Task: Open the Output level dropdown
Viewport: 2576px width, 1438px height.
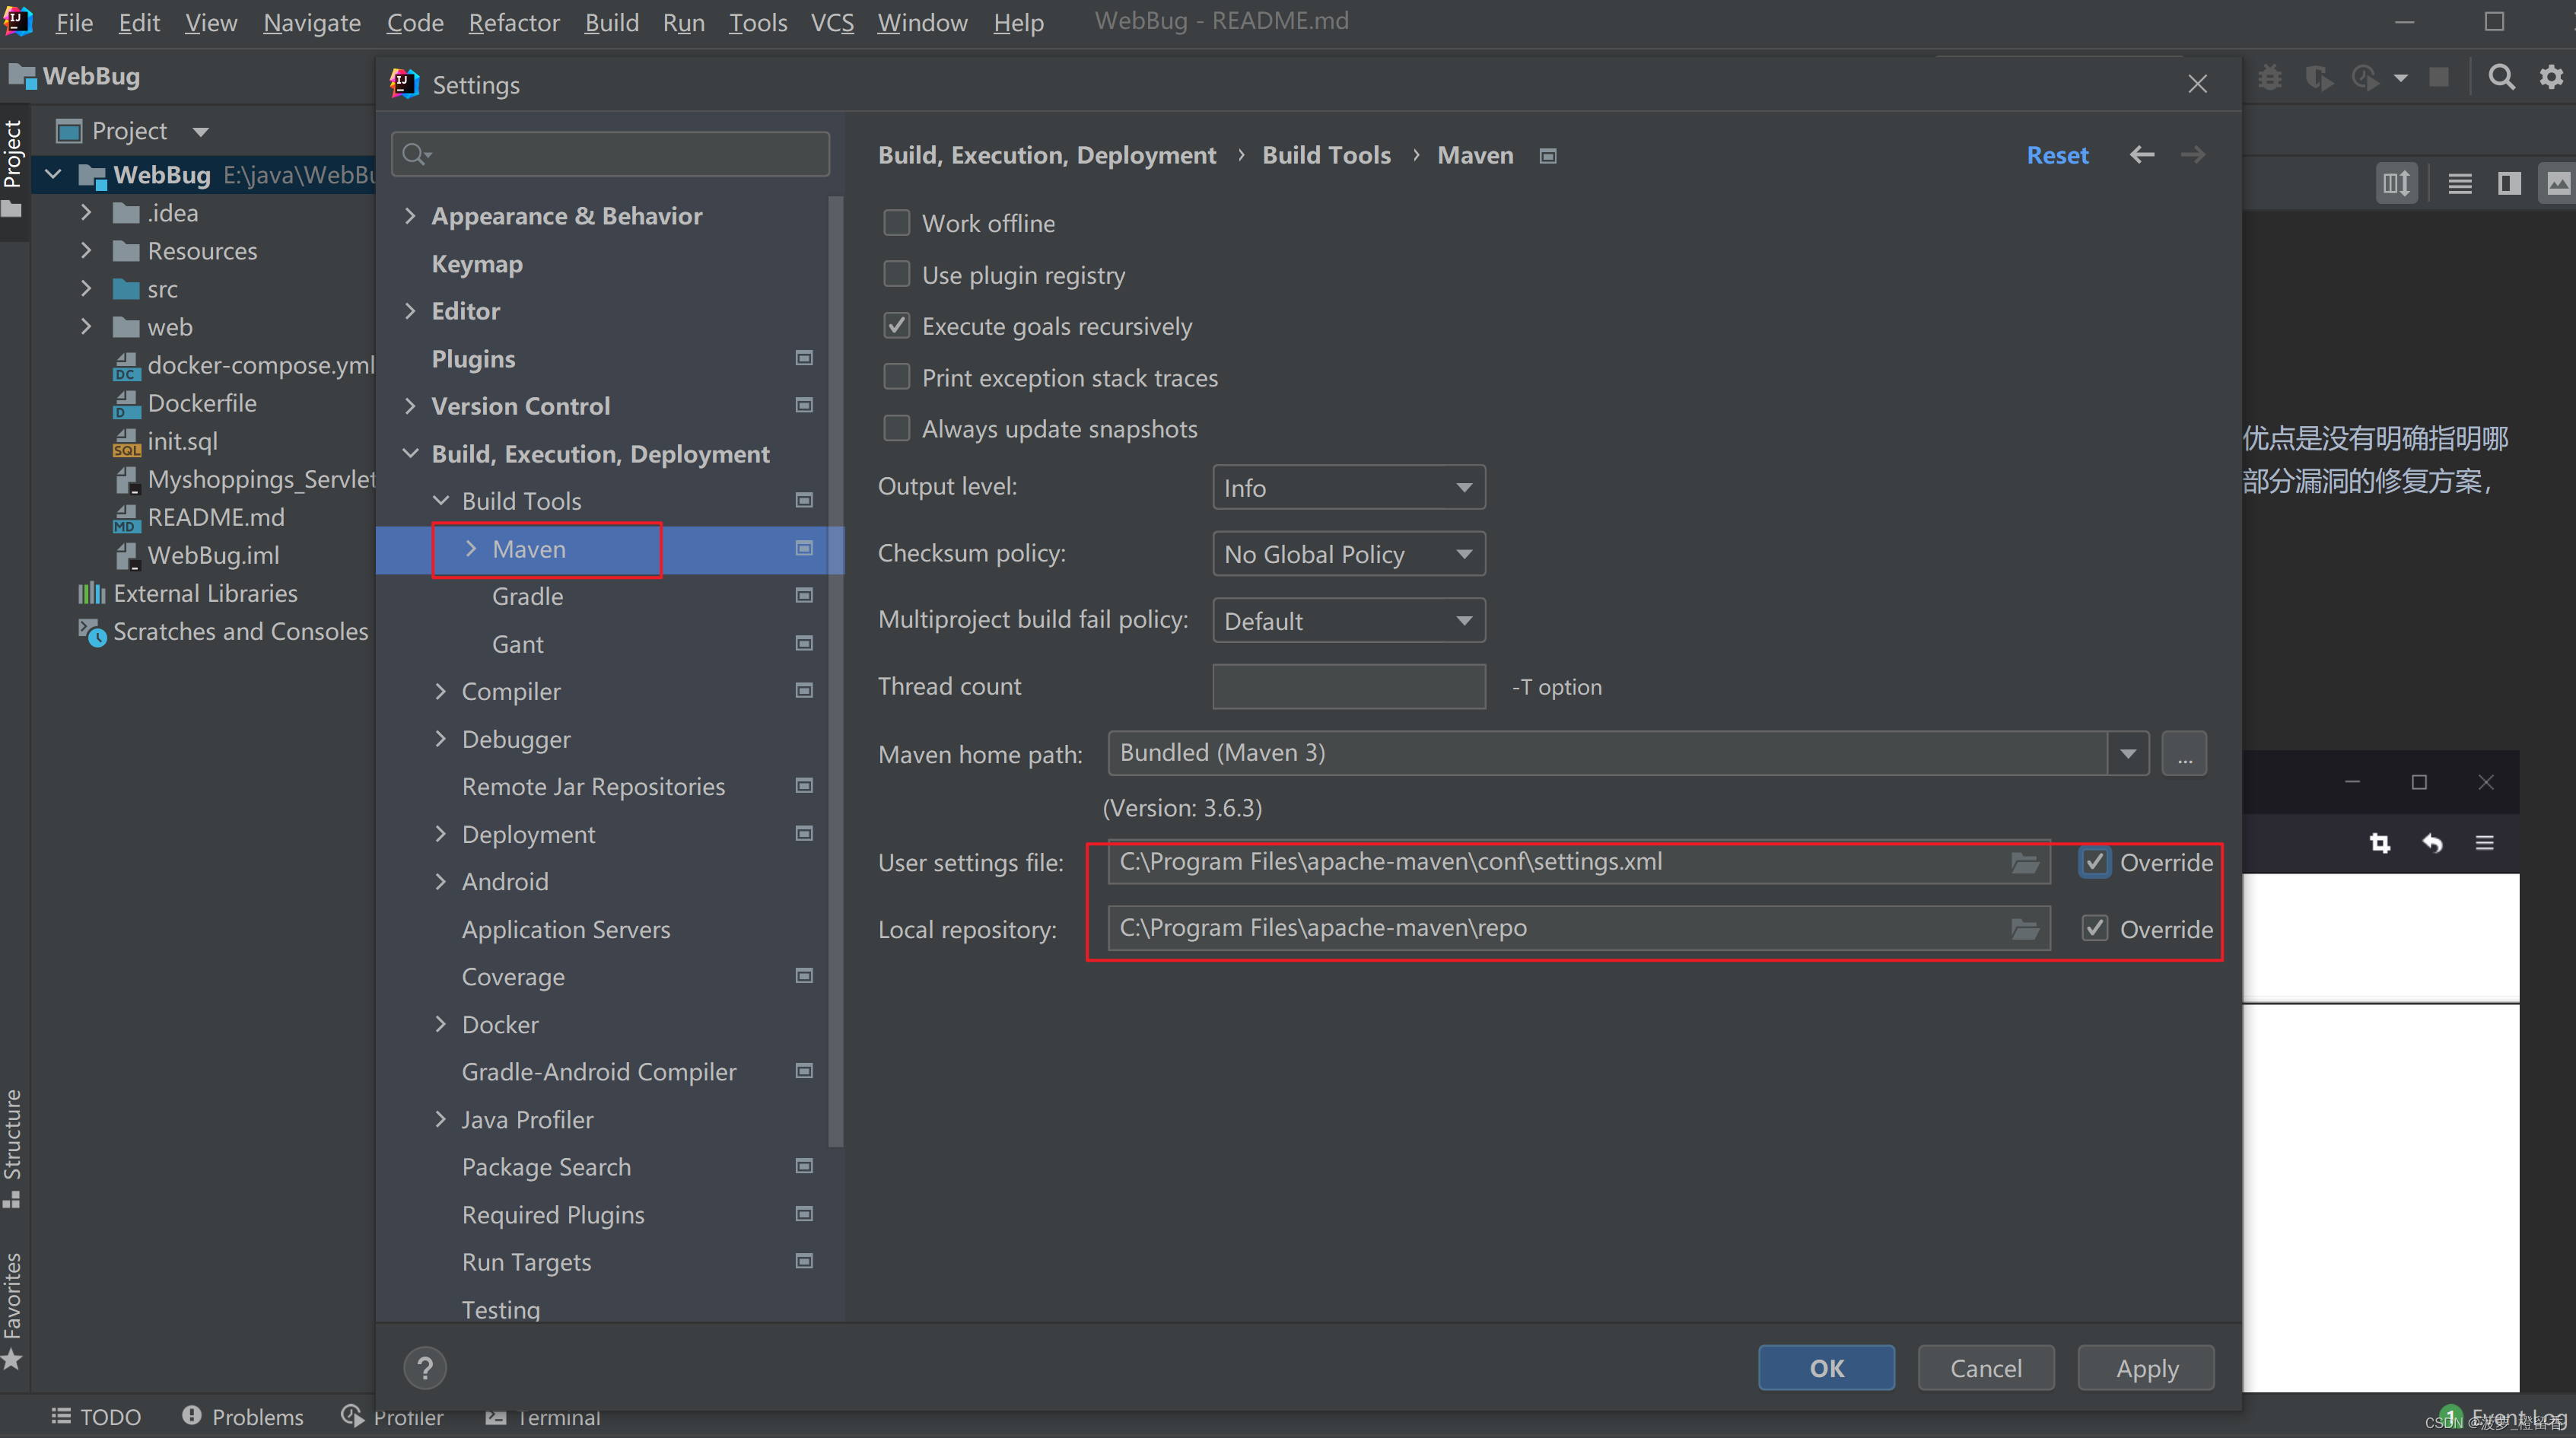Action: pyautogui.click(x=1348, y=487)
